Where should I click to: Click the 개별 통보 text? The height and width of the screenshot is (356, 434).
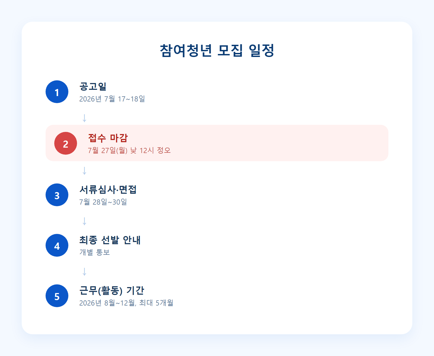pyautogui.click(x=94, y=252)
